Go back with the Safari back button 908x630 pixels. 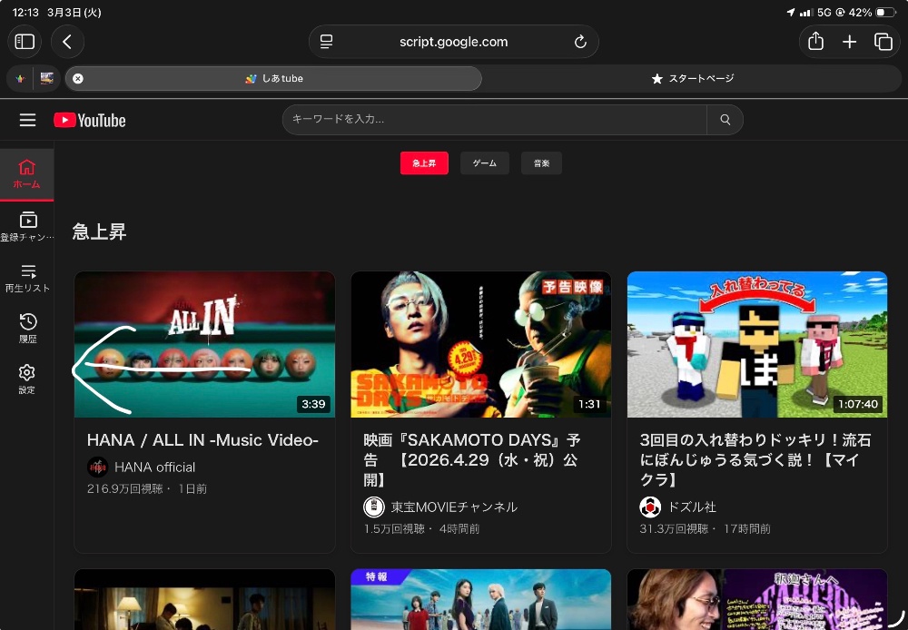pyautogui.click(x=67, y=42)
